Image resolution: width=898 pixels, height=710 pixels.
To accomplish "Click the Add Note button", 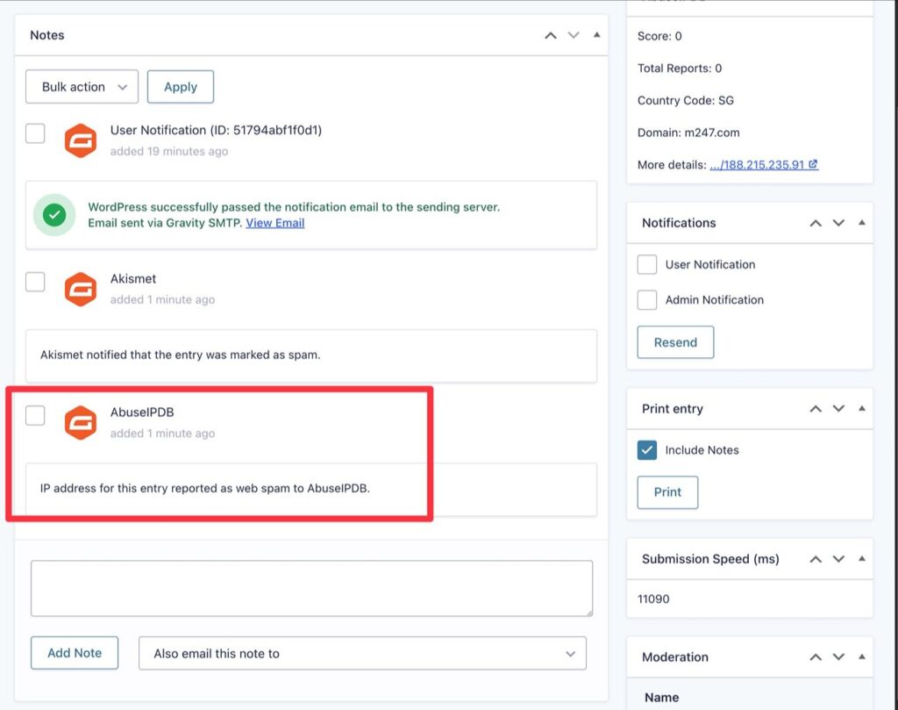I will pyautogui.click(x=75, y=653).
